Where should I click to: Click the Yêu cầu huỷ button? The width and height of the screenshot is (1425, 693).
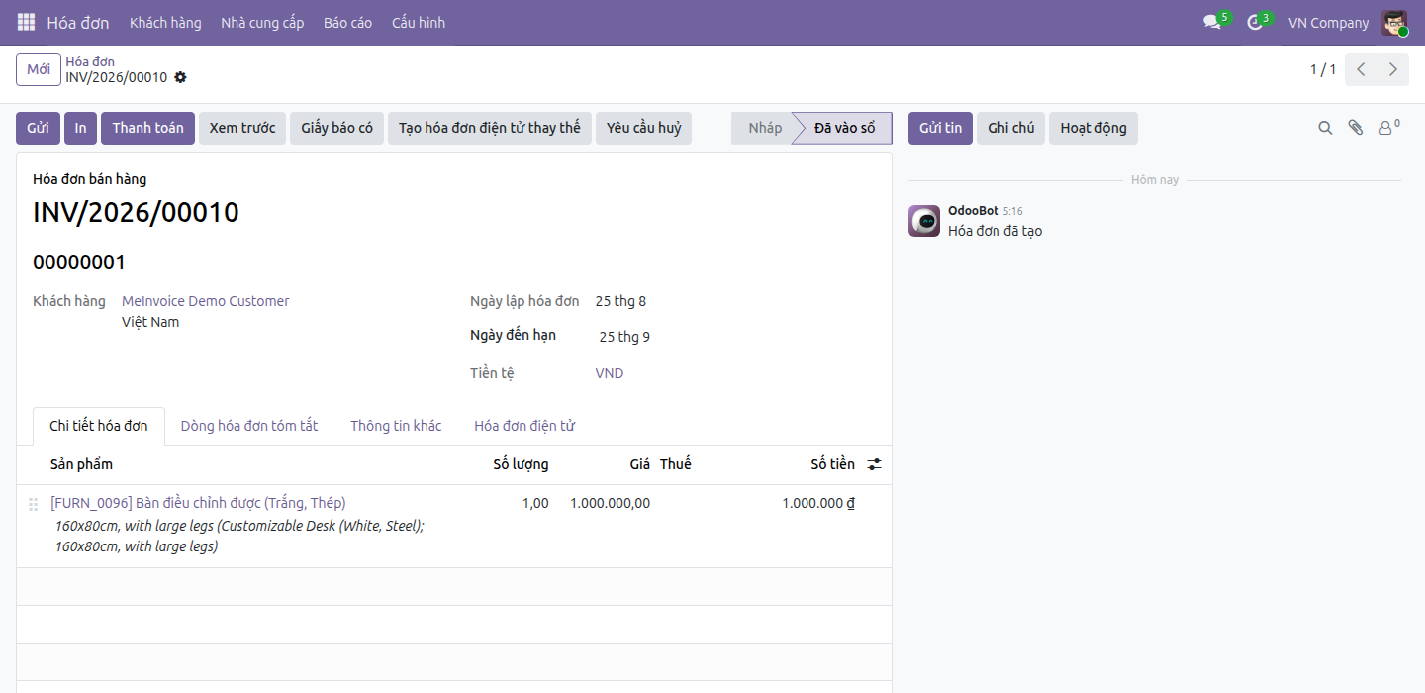point(644,128)
